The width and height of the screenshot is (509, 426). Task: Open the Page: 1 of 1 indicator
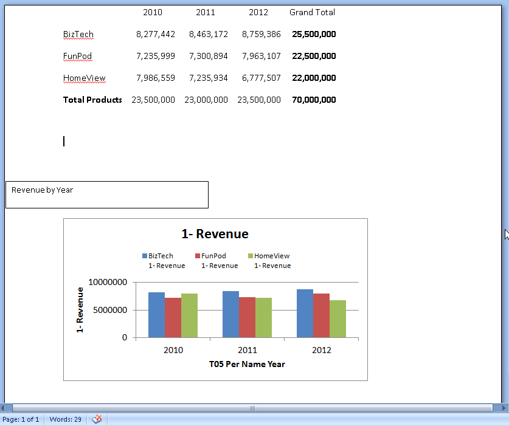pos(21,419)
